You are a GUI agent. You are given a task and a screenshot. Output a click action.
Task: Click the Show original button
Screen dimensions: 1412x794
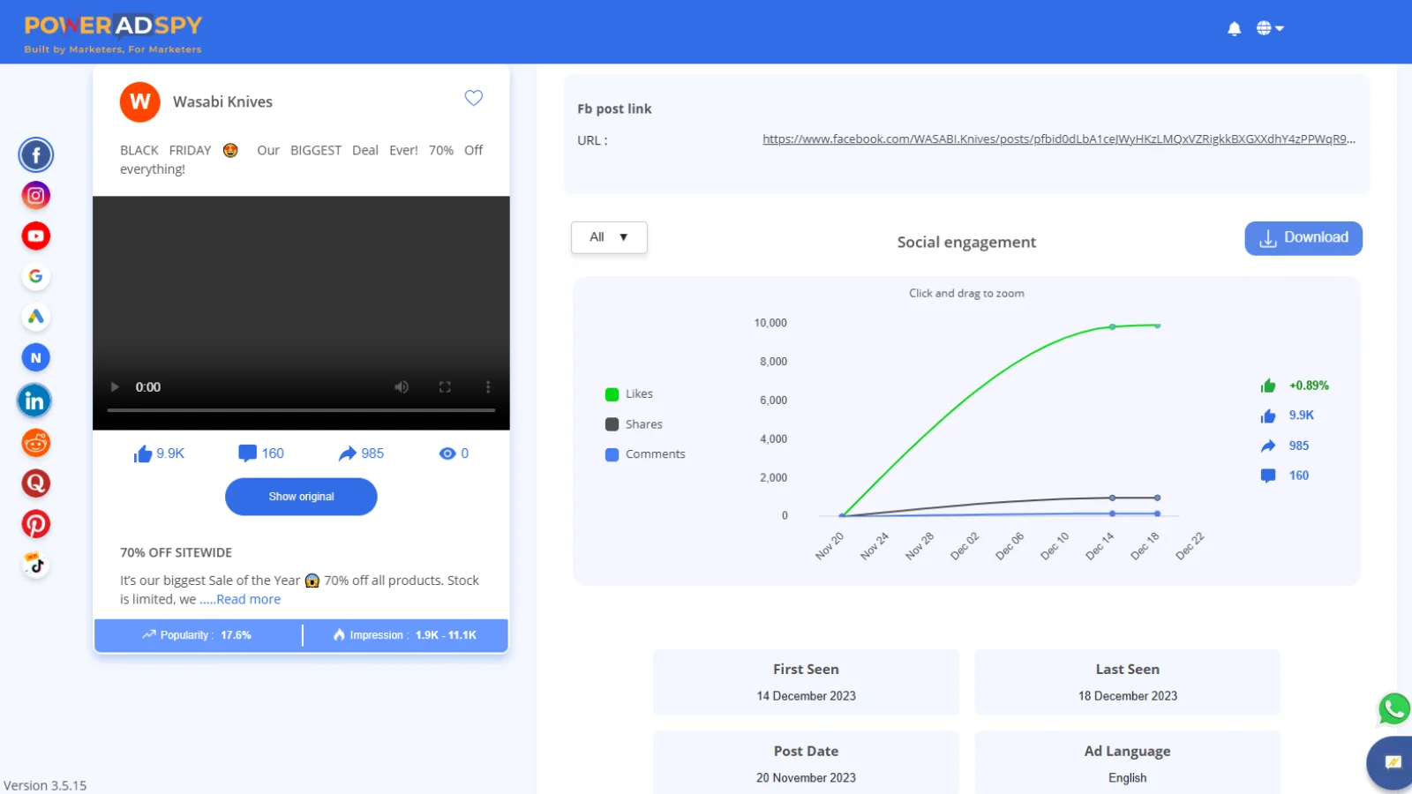point(301,497)
